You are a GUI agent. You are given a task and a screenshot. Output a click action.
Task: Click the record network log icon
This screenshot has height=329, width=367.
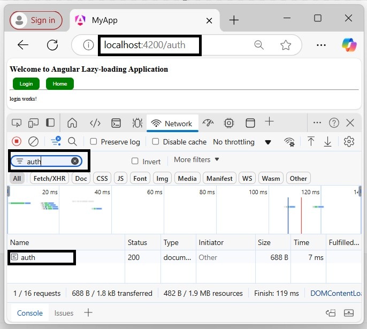[17, 142]
